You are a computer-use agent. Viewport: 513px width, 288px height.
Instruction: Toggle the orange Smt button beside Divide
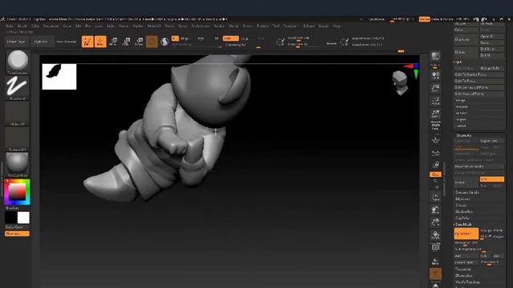coord(492,179)
